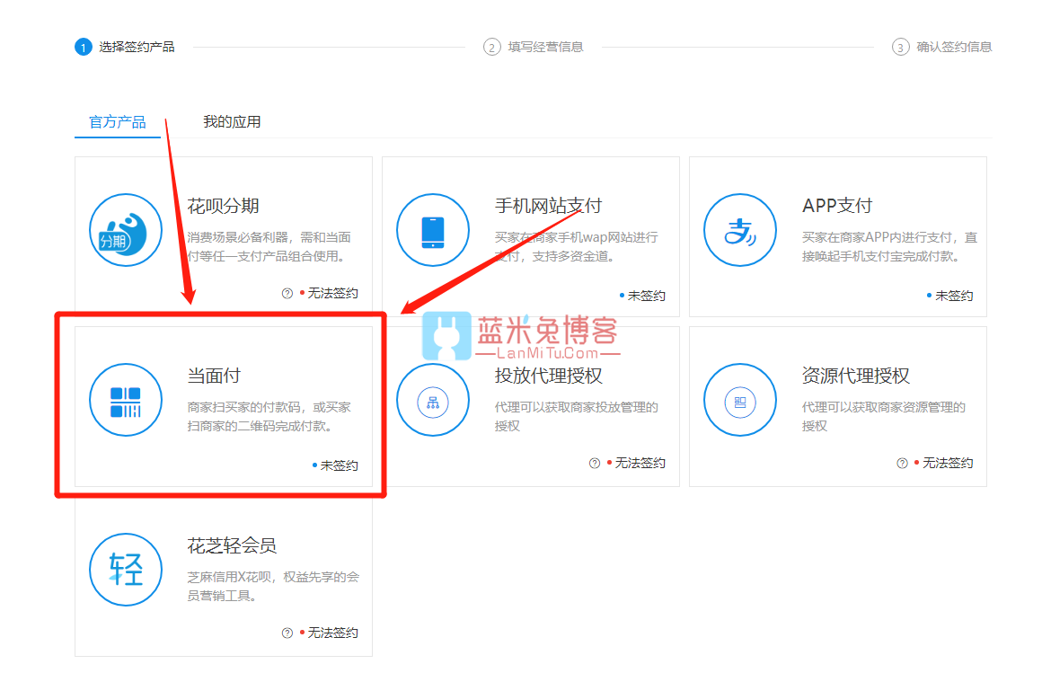Click the 选择签约产品 step label

point(137,48)
